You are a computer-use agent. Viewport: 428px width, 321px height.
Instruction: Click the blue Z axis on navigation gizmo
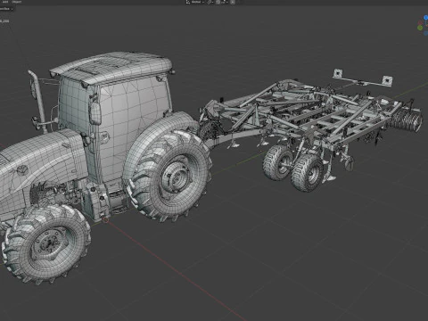click(x=426, y=18)
